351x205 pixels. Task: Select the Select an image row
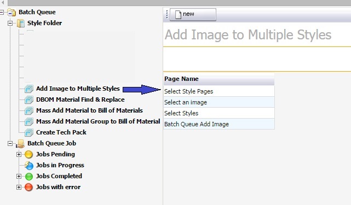pyautogui.click(x=219, y=102)
